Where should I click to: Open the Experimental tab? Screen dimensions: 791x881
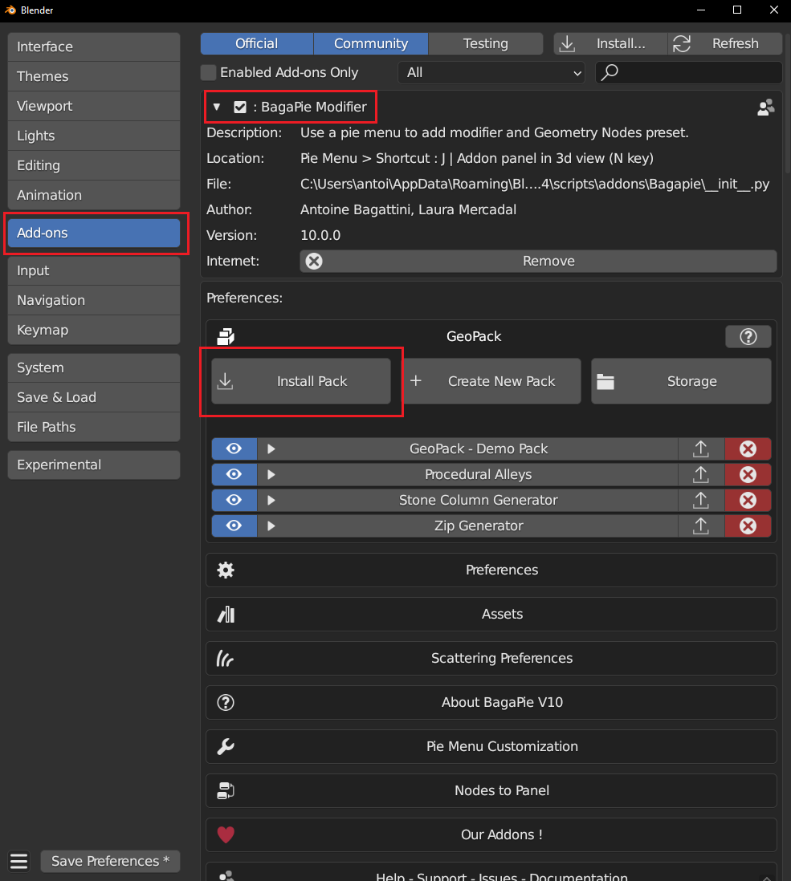click(x=94, y=465)
